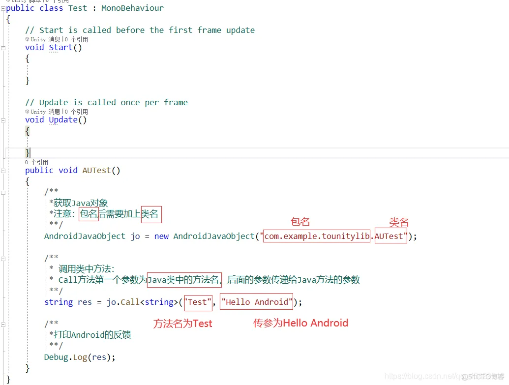The height and width of the screenshot is (385, 509).
Task: Collapse the Test class outlining region
Action: point(3,8)
